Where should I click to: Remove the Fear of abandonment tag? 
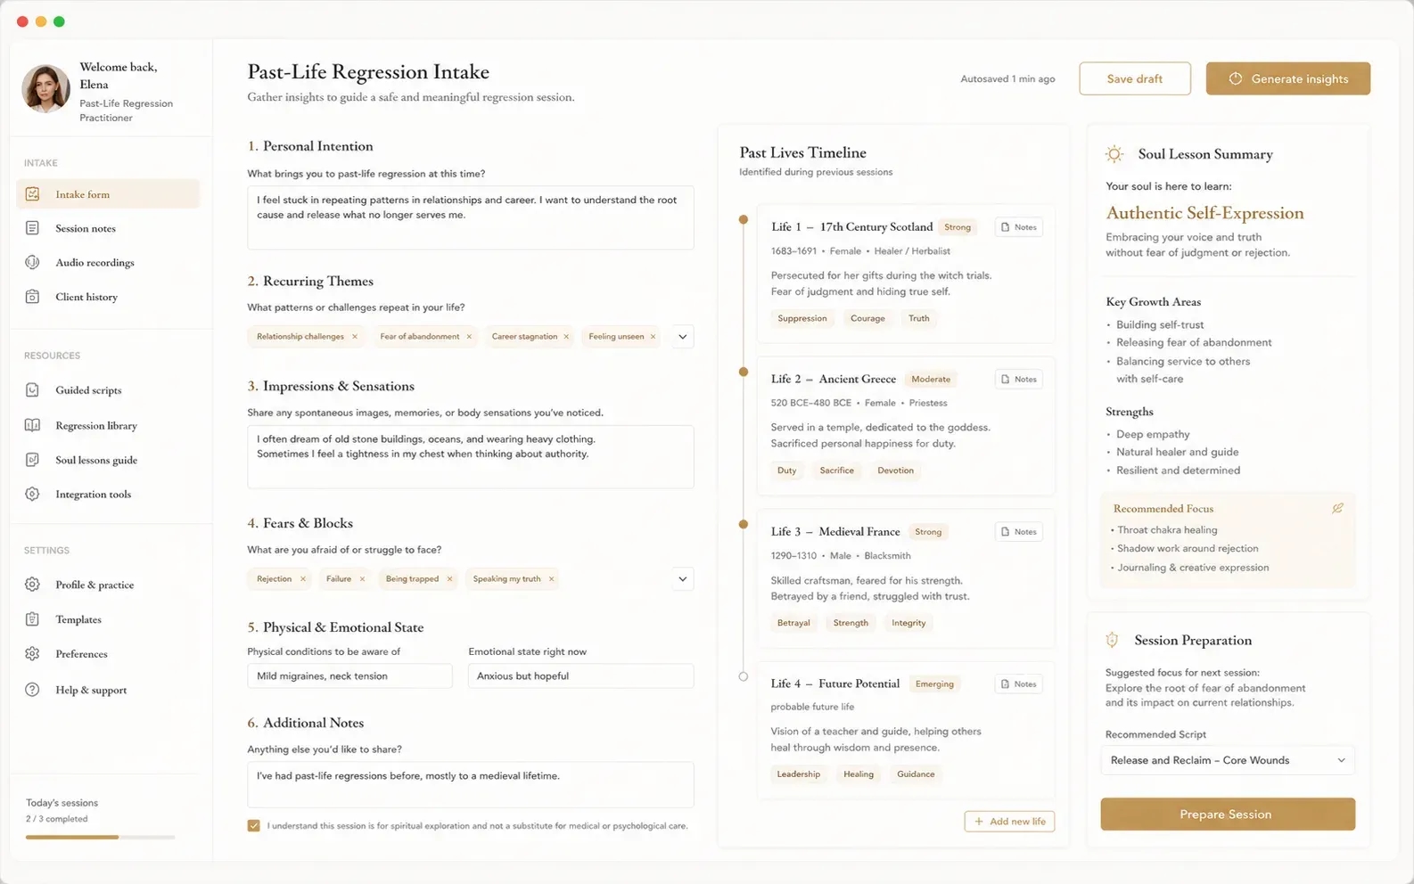click(469, 337)
